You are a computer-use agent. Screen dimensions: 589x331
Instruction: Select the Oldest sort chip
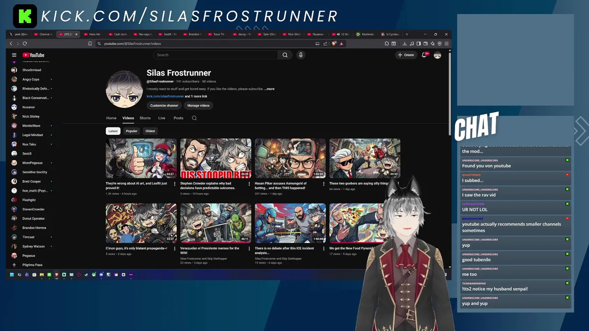(x=150, y=131)
